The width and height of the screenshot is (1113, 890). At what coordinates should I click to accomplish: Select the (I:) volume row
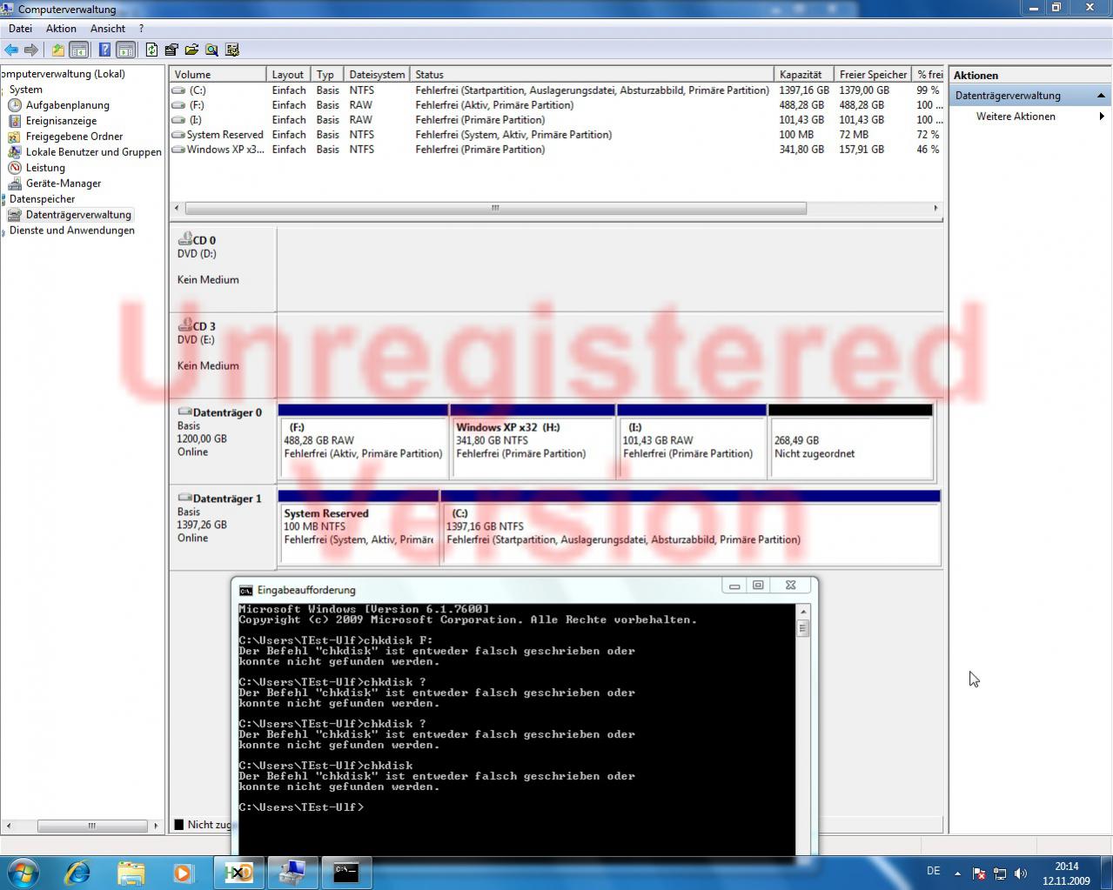(556, 120)
